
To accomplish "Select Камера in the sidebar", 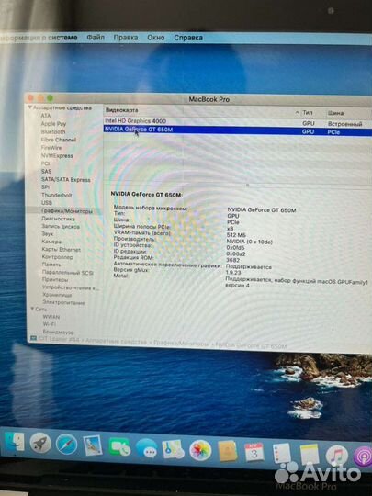I will (51, 242).
